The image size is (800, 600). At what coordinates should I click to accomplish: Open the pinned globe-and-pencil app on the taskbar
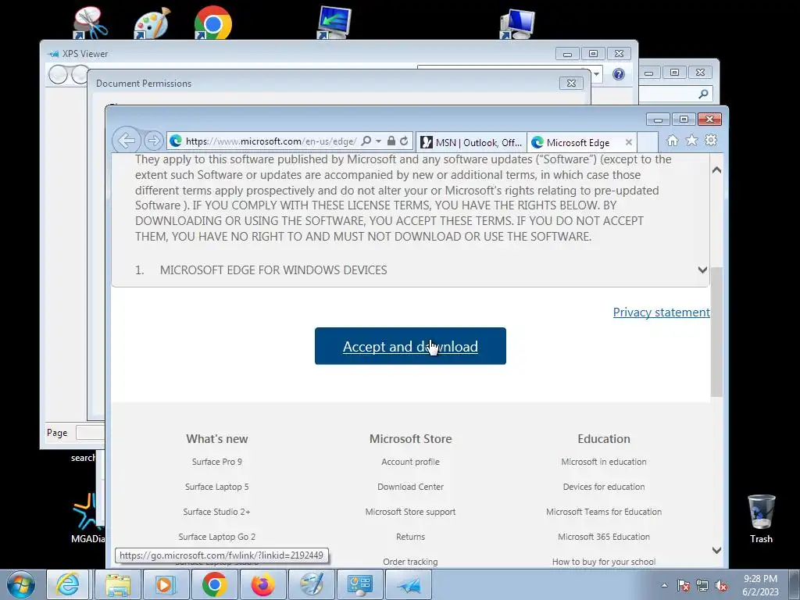[x=311, y=584]
